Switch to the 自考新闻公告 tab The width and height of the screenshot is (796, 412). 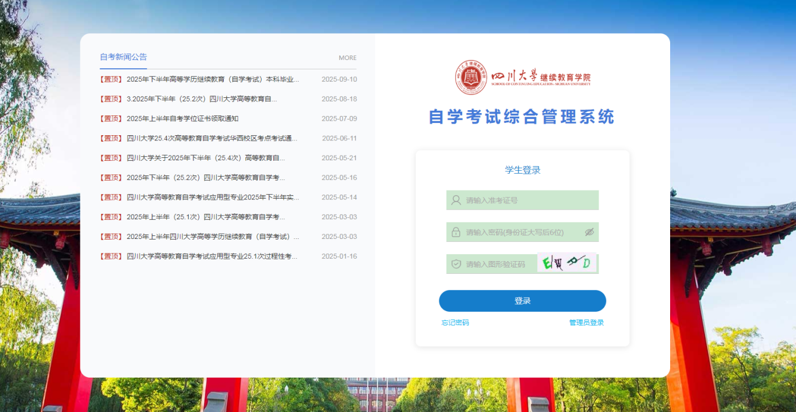[124, 57]
